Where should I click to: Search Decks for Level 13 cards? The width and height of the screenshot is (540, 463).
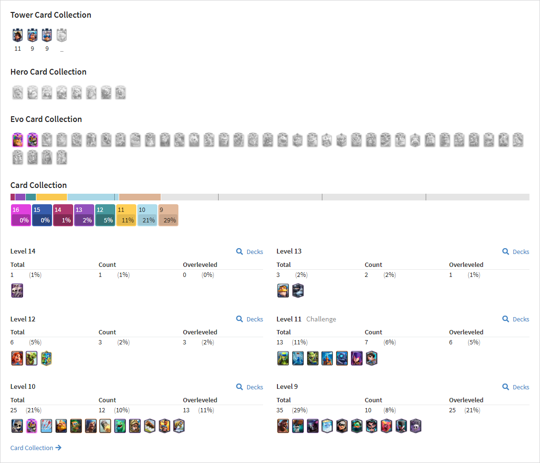pos(516,252)
